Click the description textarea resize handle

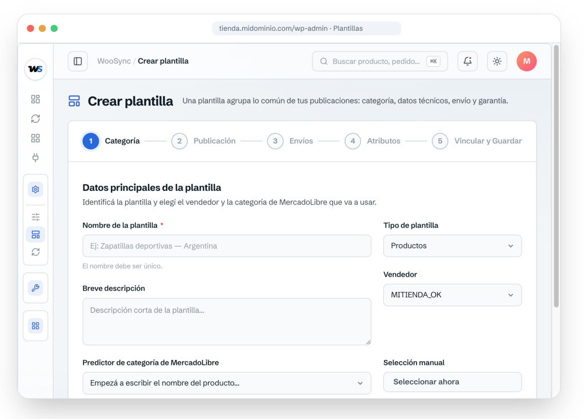(x=368, y=342)
